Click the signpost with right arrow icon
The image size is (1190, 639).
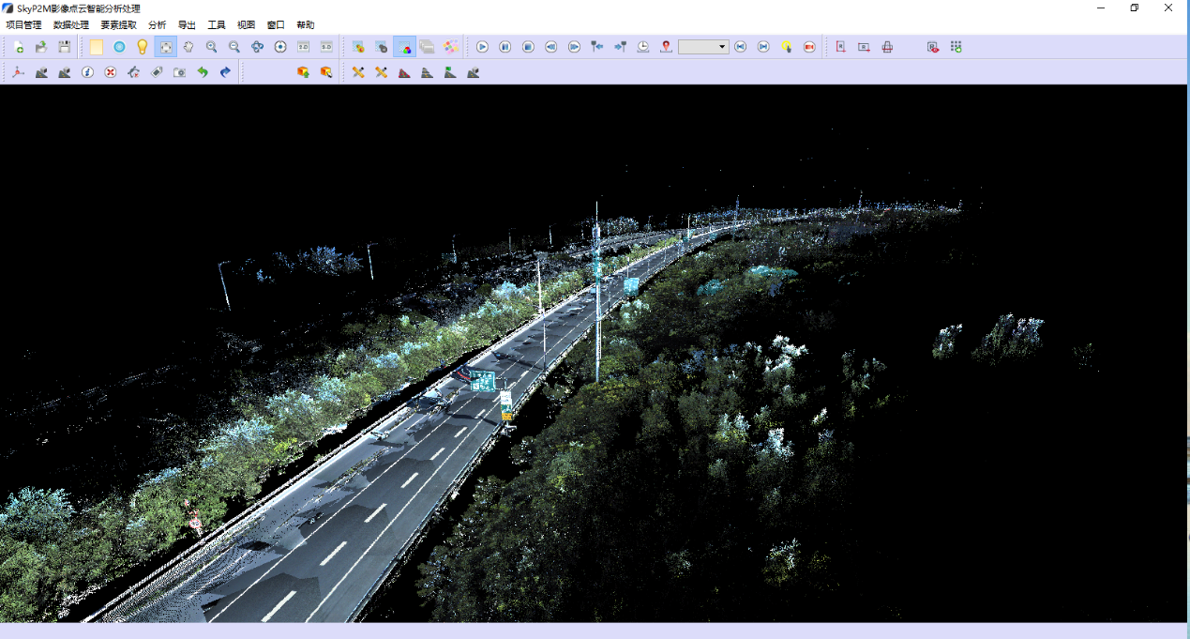click(620, 47)
